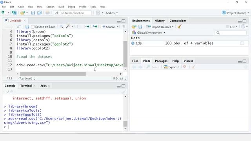
Task: Click the New File plus icon
Action: pos(3,13)
